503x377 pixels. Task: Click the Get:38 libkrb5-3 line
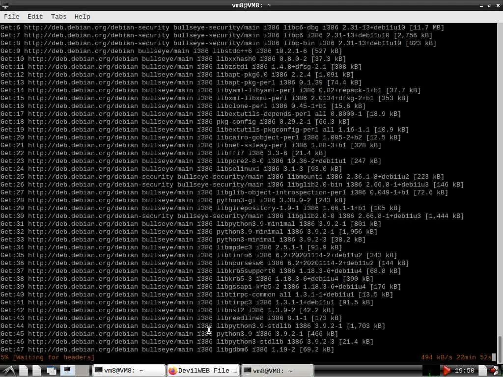187,279
